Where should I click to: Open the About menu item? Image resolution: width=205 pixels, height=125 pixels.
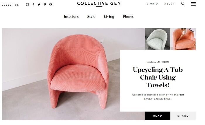170,4
